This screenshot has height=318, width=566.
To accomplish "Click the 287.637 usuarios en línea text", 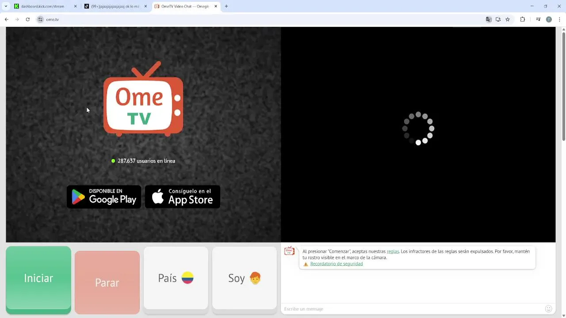I will 146,161.
